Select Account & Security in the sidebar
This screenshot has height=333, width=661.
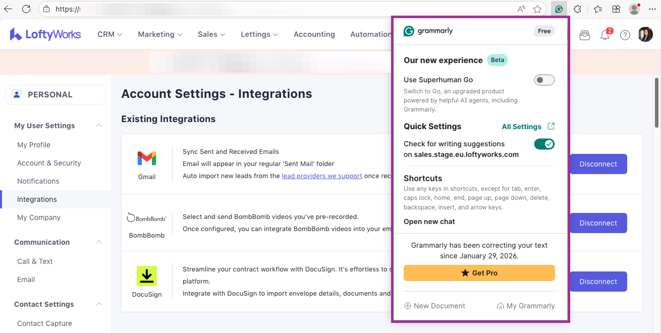[x=49, y=163]
